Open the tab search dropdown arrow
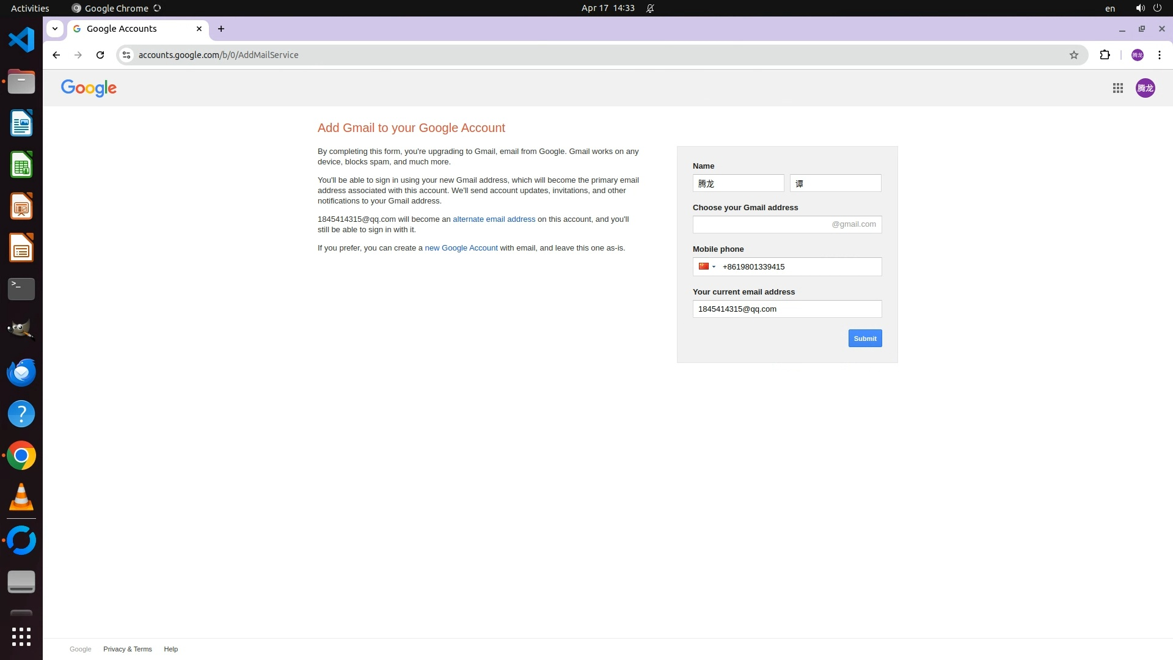 point(55,29)
